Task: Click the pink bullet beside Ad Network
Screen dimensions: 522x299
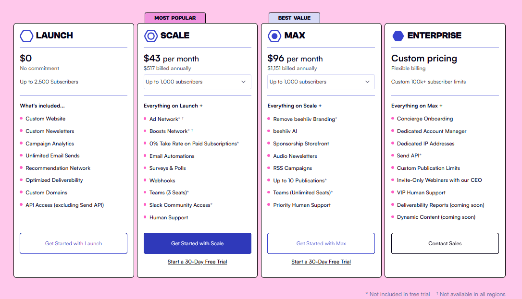Action: 145,119
